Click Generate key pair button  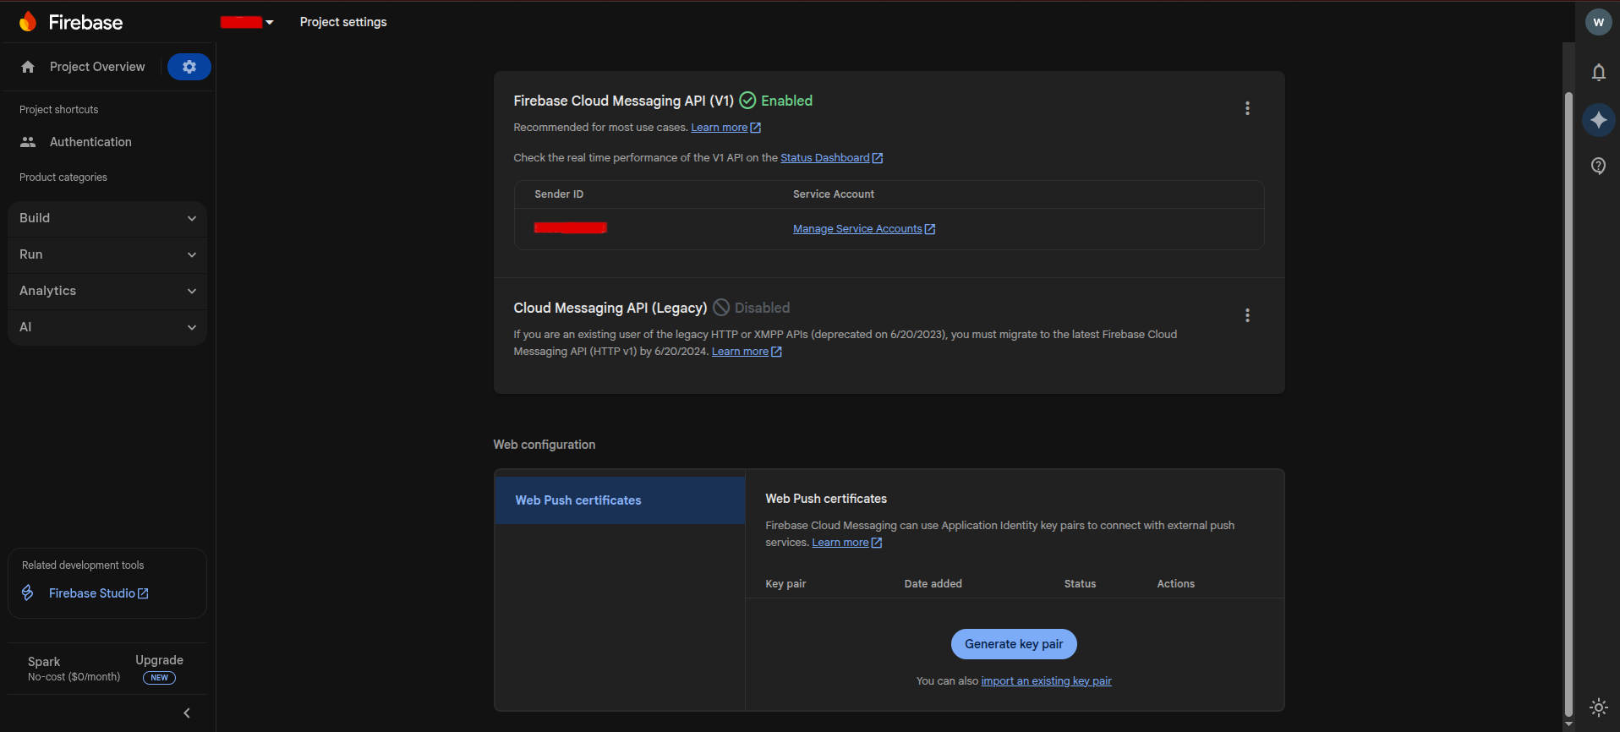[x=1014, y=644]
